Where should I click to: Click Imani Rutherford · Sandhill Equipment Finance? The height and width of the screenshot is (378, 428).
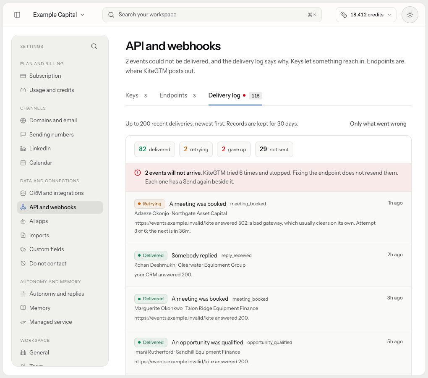pyautogui.click(x=187, y=352)
